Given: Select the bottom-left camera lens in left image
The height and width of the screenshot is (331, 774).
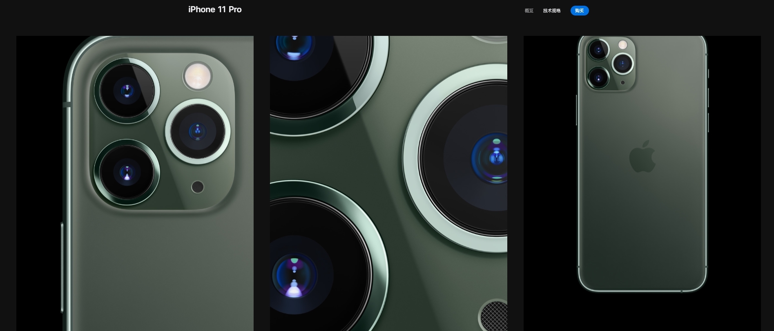Looking at the screenshot, I should (x=127, y=172).
